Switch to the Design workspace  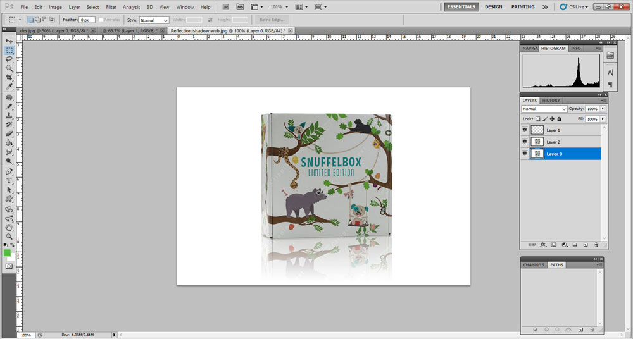coord(493,7)
